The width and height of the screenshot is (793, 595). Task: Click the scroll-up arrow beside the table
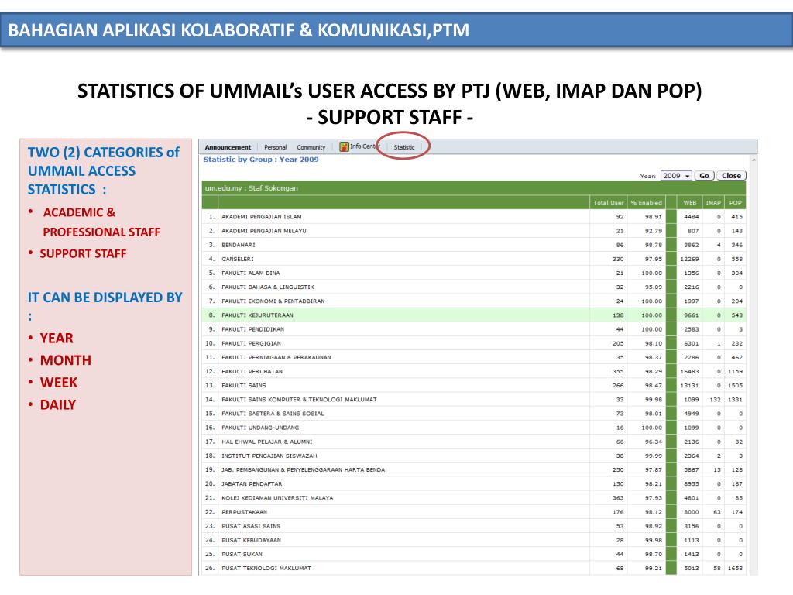754,160
